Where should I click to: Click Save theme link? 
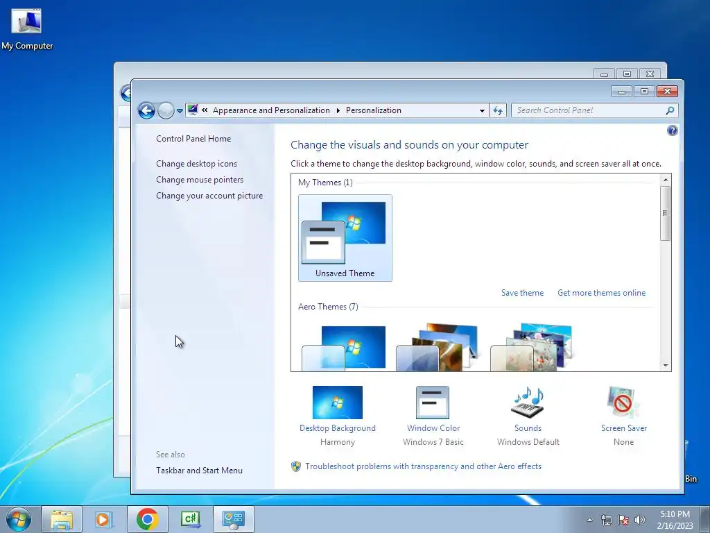(522, 293)
